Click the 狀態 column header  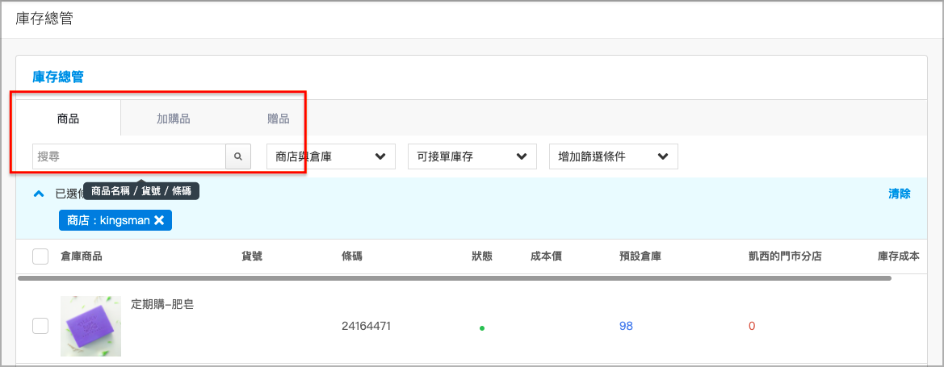(481, 256)
